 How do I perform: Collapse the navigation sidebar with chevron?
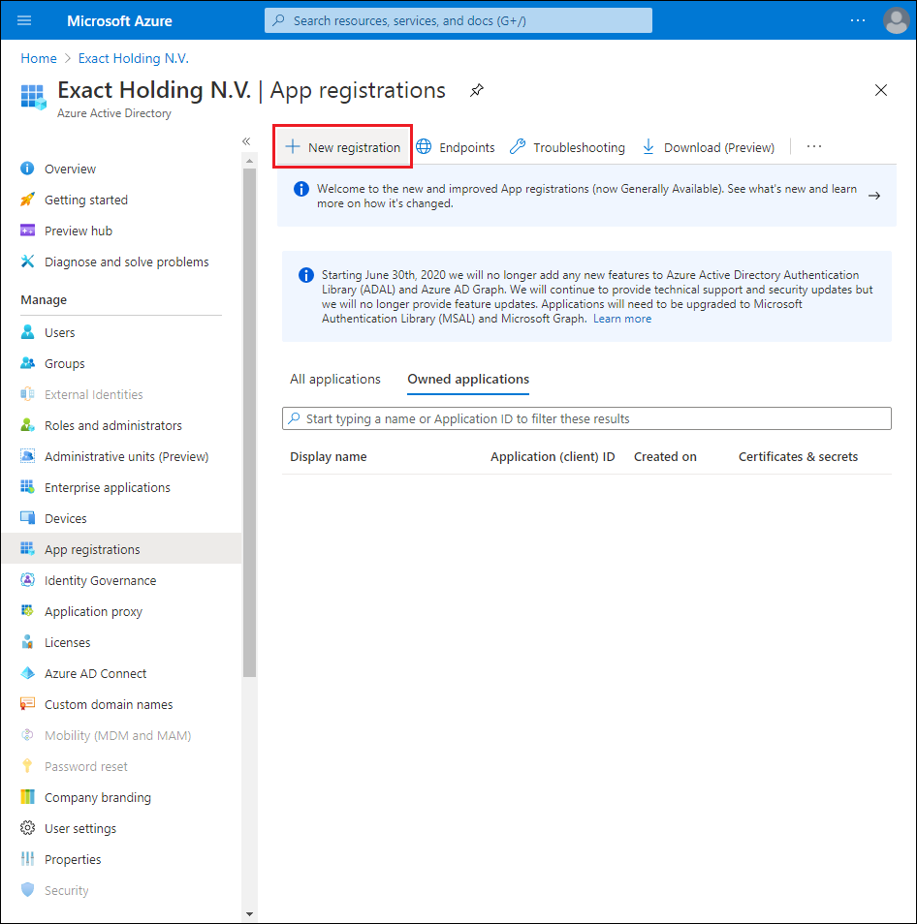246,140
